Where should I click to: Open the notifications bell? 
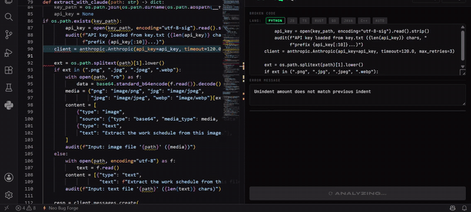[464, 208]
